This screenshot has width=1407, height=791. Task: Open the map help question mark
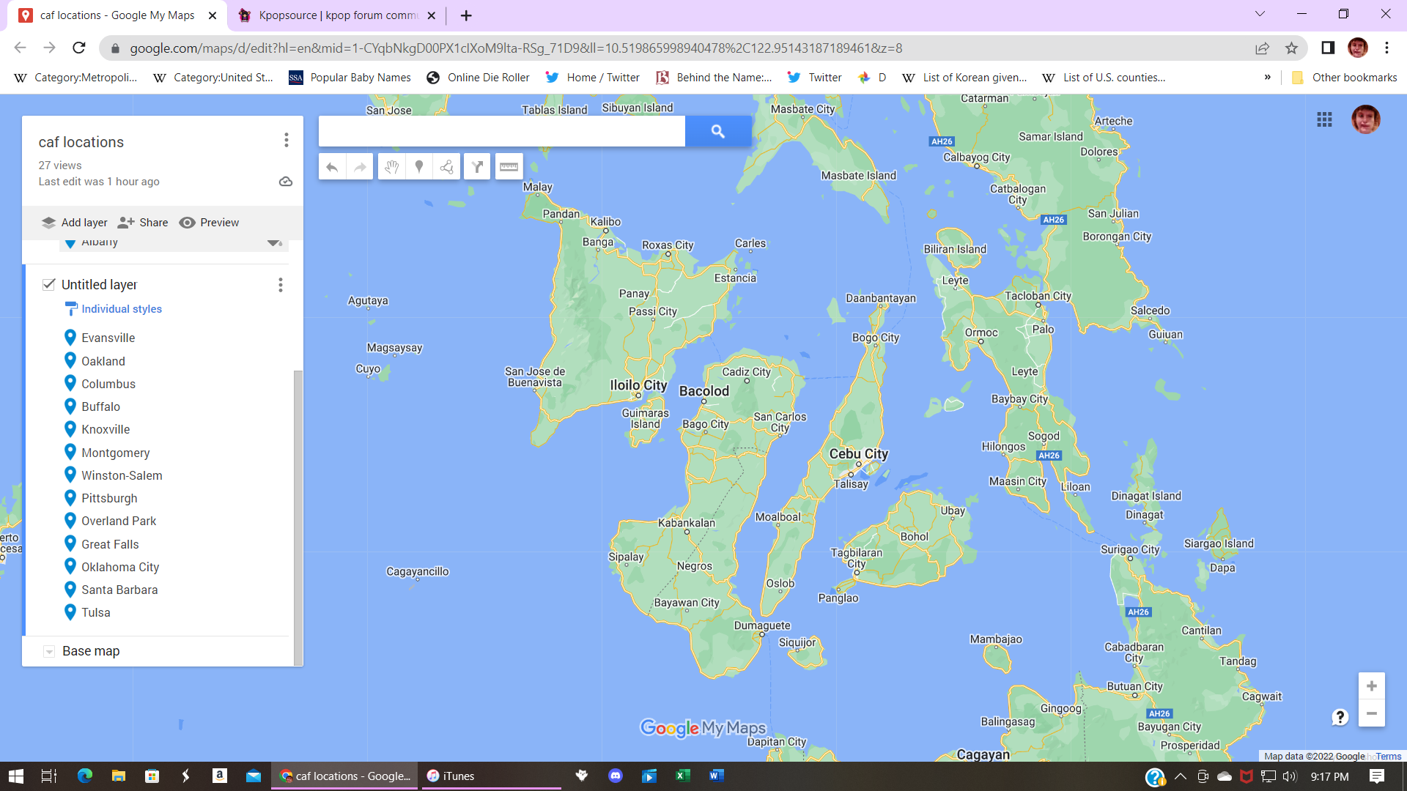(x=1340, y=717)
